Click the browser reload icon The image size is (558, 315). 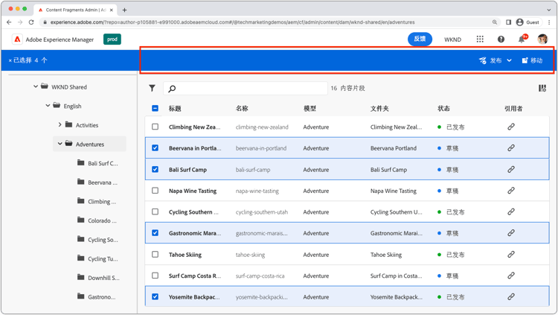pos(31,22)
